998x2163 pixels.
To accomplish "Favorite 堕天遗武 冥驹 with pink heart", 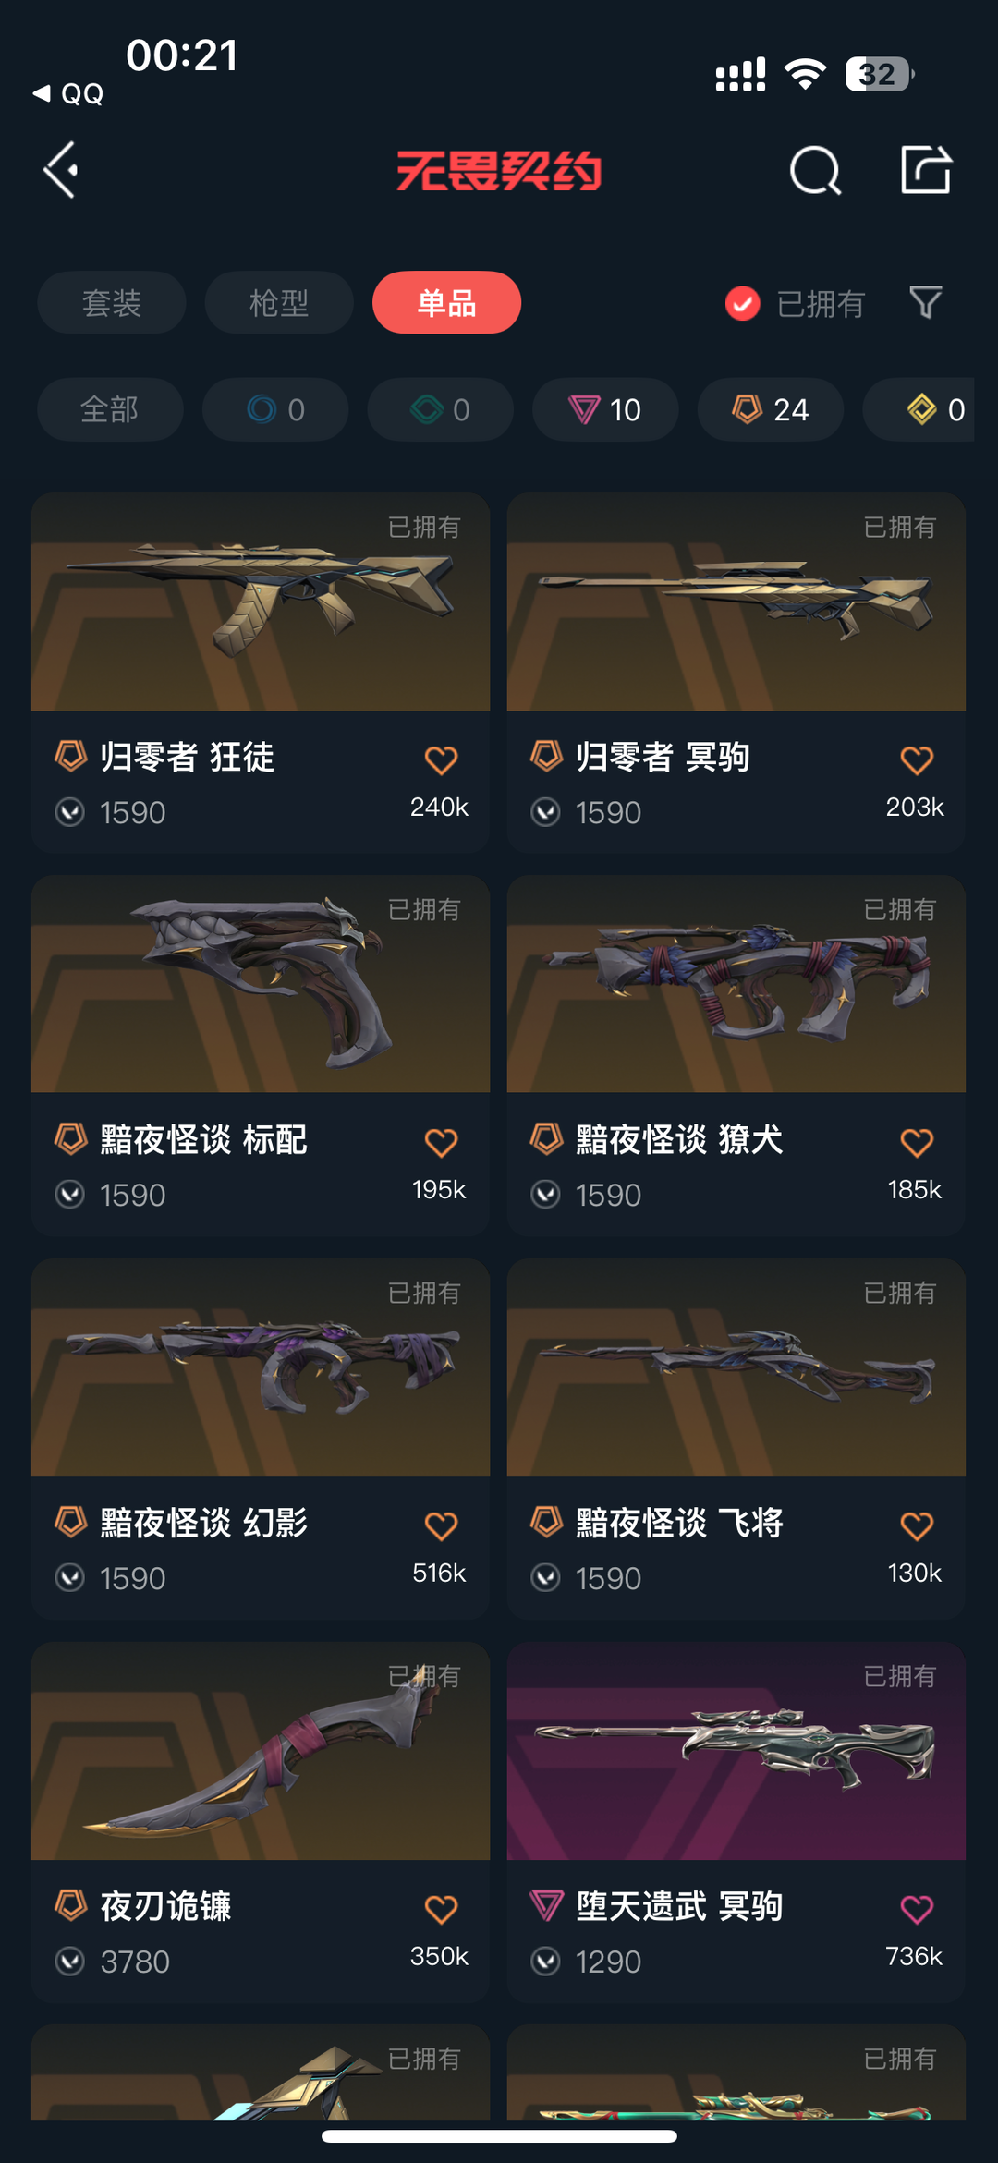I will click(x=917, y=1908).
